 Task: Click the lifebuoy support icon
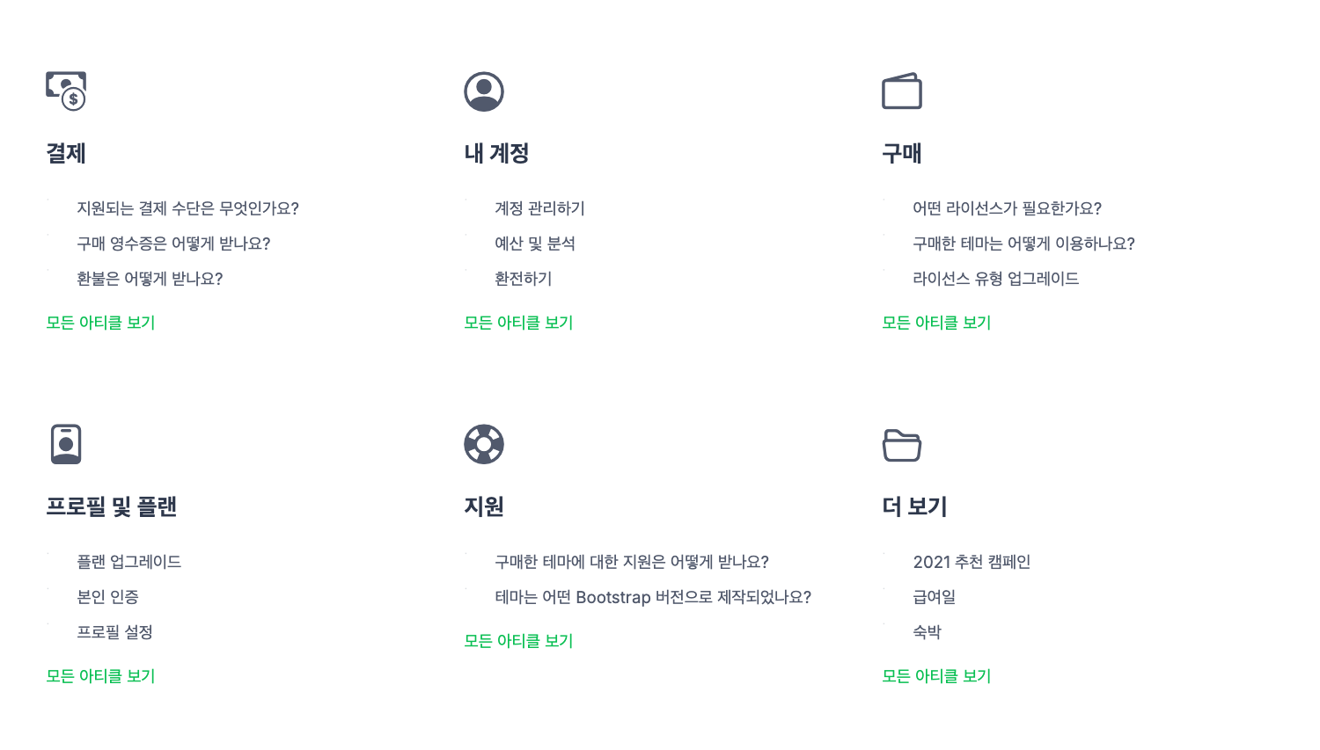click(x=484, y=444)
